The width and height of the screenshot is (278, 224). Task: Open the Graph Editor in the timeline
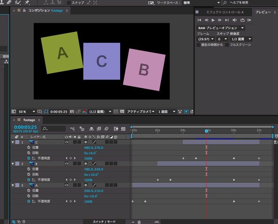pyautogui.click(x=123, y=129)
